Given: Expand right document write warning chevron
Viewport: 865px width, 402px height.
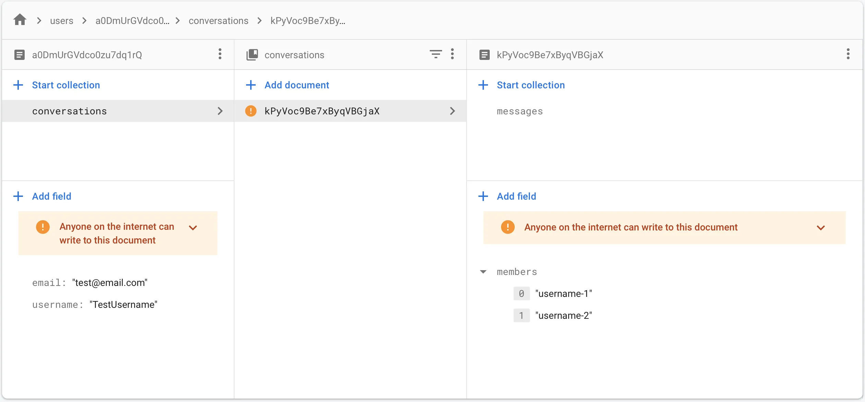Looking at the screenshot, I should pyautogui.click(x=820, y=228).
